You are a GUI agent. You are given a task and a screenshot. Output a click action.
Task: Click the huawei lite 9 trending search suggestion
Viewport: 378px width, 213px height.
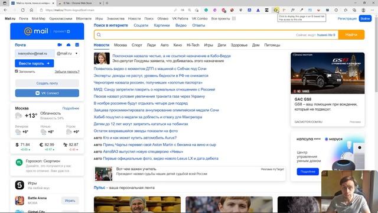326,35
